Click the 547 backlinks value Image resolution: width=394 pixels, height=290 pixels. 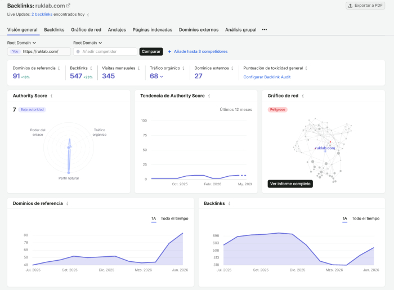(x=76, y=76)
